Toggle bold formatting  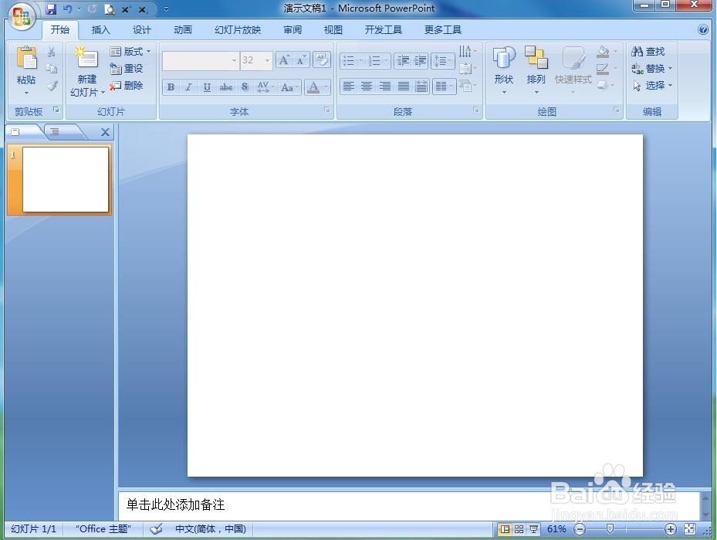171,87
